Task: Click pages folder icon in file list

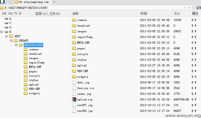Action: 74,48
